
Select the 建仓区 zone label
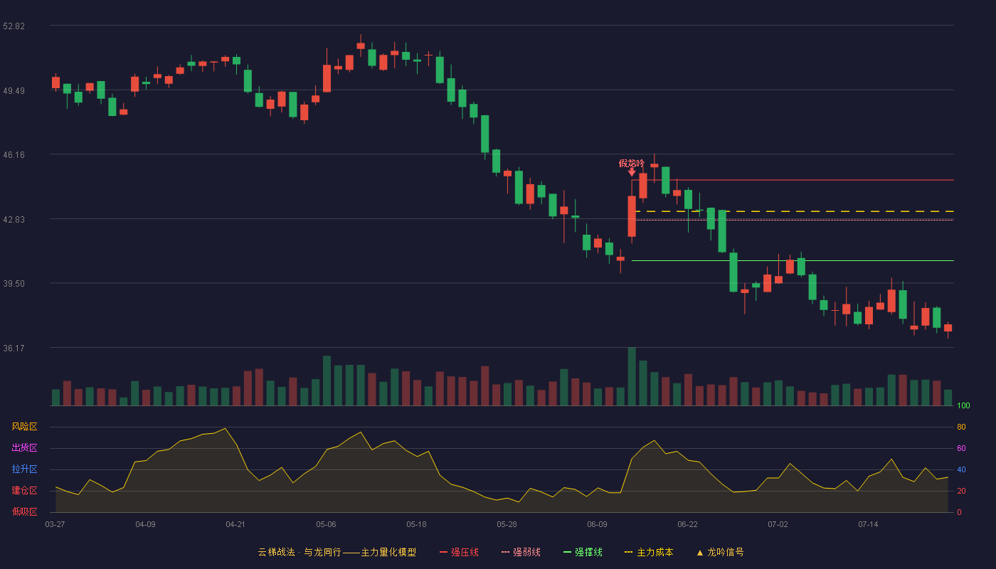click(x=24, y=491)
